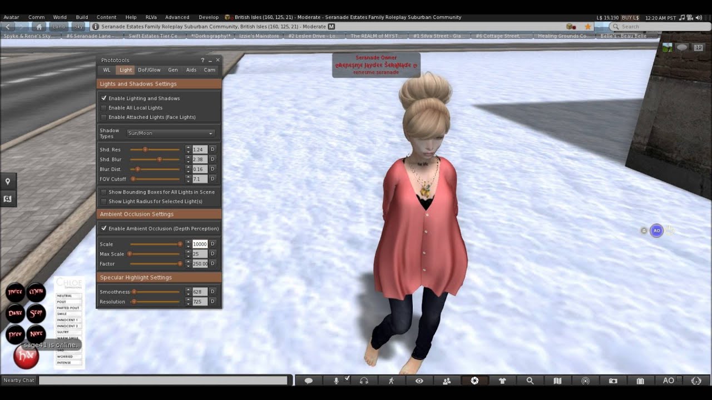
Task: Click the red Hide HUD button
Action: 26,356
